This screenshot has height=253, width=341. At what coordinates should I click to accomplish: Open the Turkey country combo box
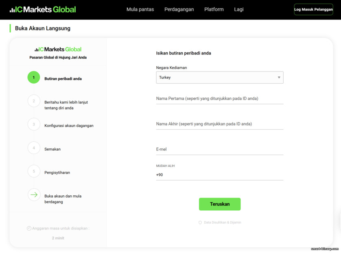coord(220,78)
